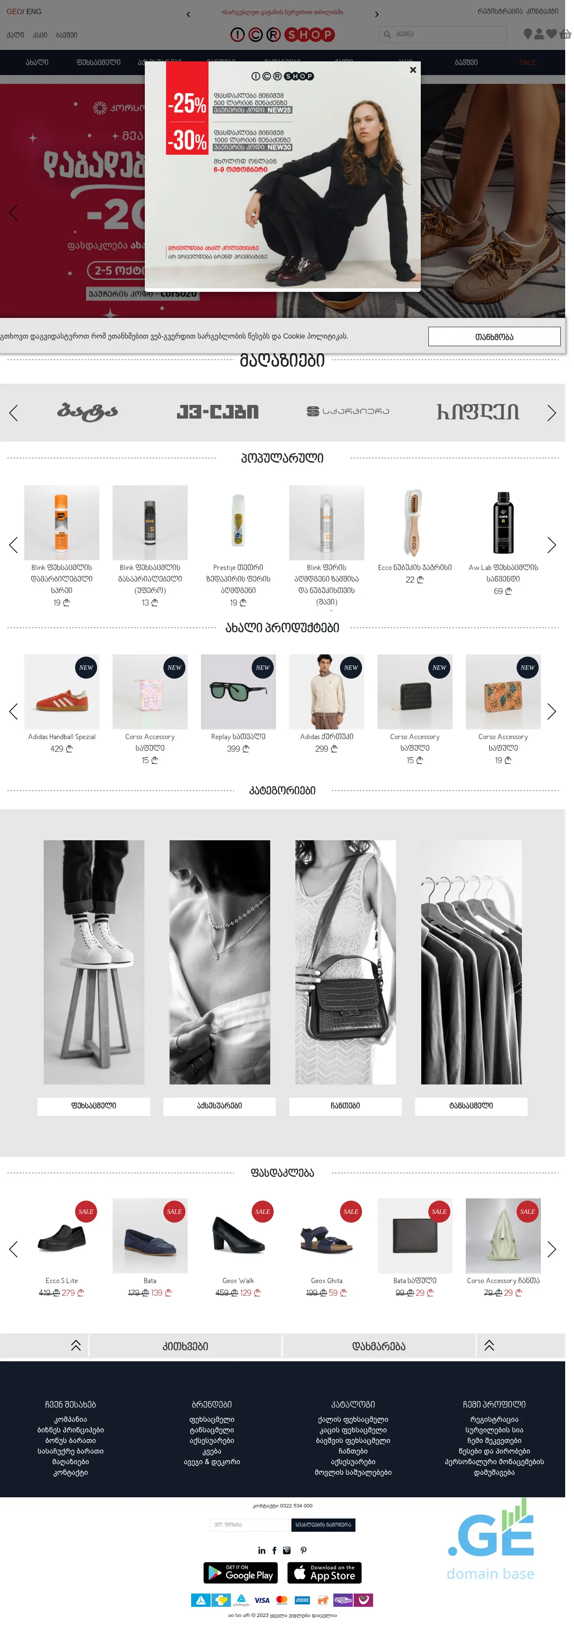The width and height of the screenshot is (574, 1628).
Task: Open the SALE menu item
Action: coord(527,63)
